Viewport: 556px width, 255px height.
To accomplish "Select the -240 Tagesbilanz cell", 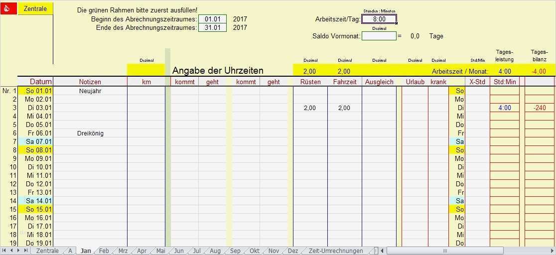I will pyautogui.click(x=540, y=108).
